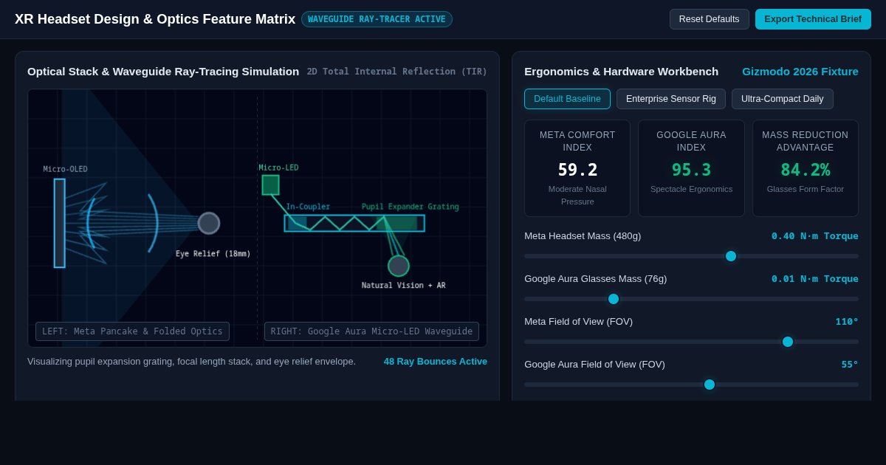
Task: Adjust the Google Aura Glasses Mass slider
Action: click(x=691, y=299)
